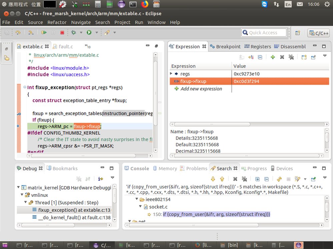This screenshot has height=249, width=333.
Task: Click Step Over debug icon in toolbar
Action: tap(18, 32)
